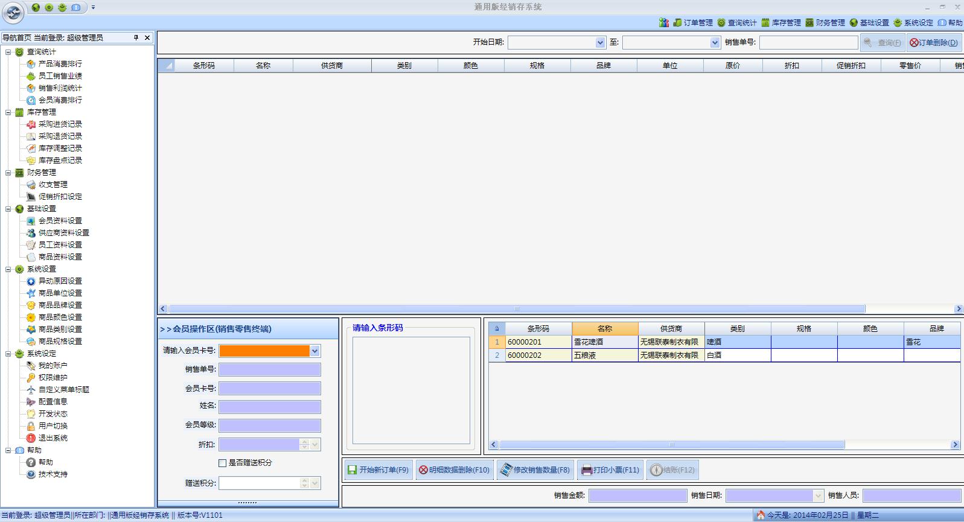Open the 请输入会员卡号 combo dropdown
The height and width of the screenshot is (522, 964).
(314, 351)
